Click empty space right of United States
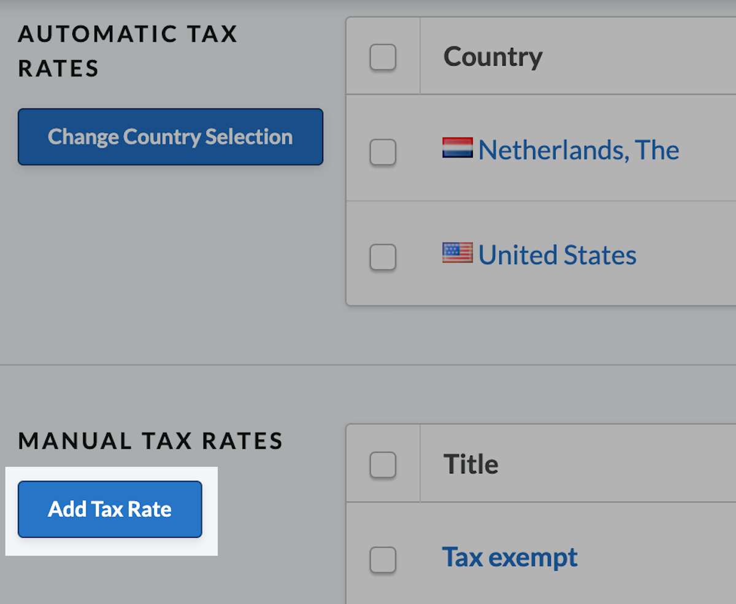The height and width of the screenshot is (604, 736). pos(687,255)
